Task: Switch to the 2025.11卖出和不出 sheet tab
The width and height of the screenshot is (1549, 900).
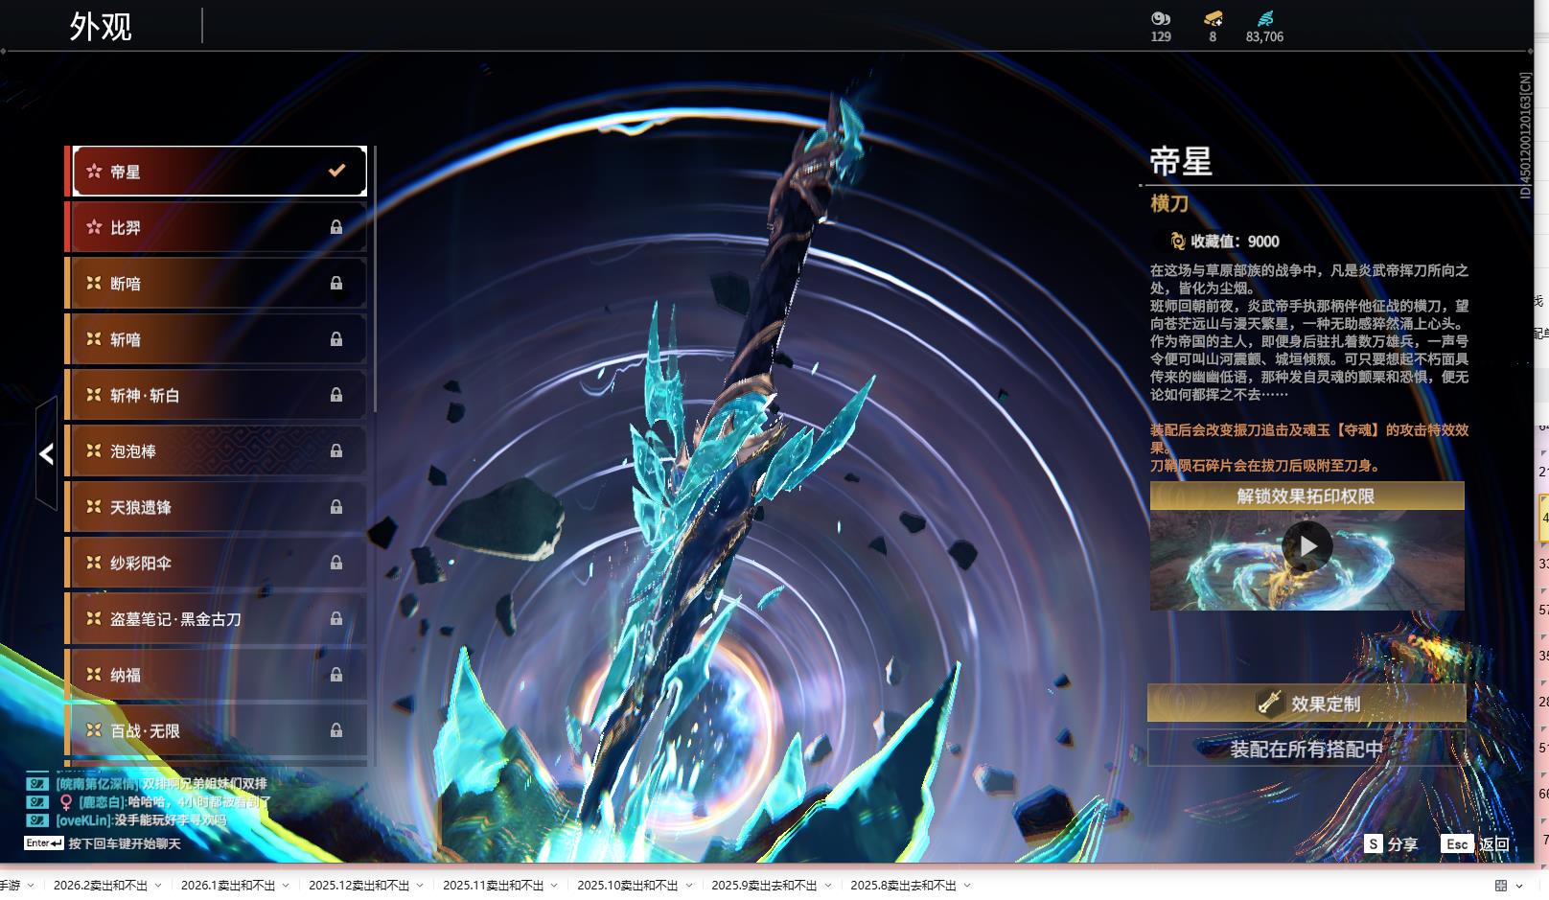Action: pyautogui.click(x=493, y=886)
